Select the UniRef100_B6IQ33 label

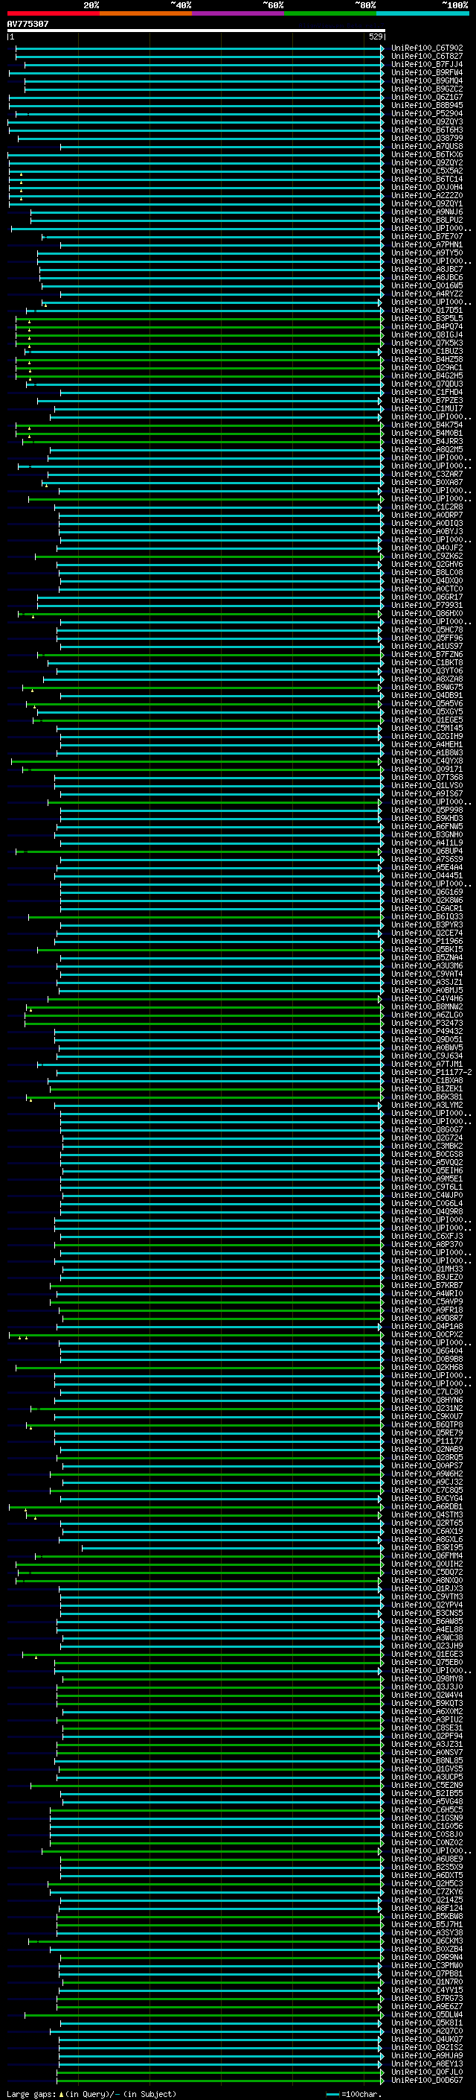coord(426,916)
